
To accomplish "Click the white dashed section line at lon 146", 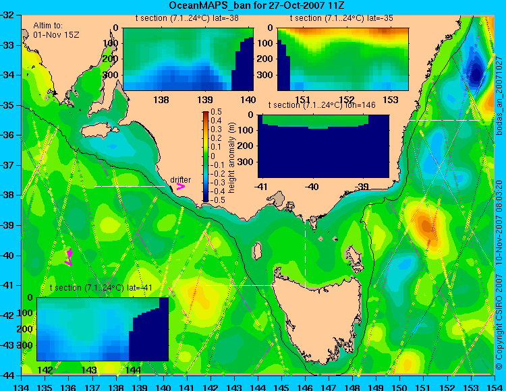I will [305, 249].
